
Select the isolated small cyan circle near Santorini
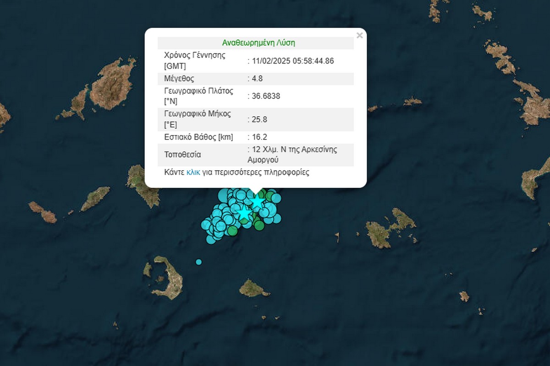point(198,262)
